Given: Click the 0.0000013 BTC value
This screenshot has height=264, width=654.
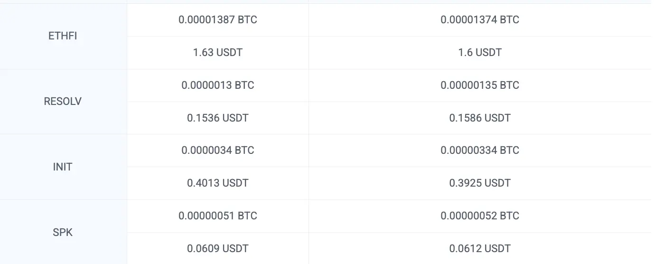Looking at the screenshot, I should pos(218,85).
